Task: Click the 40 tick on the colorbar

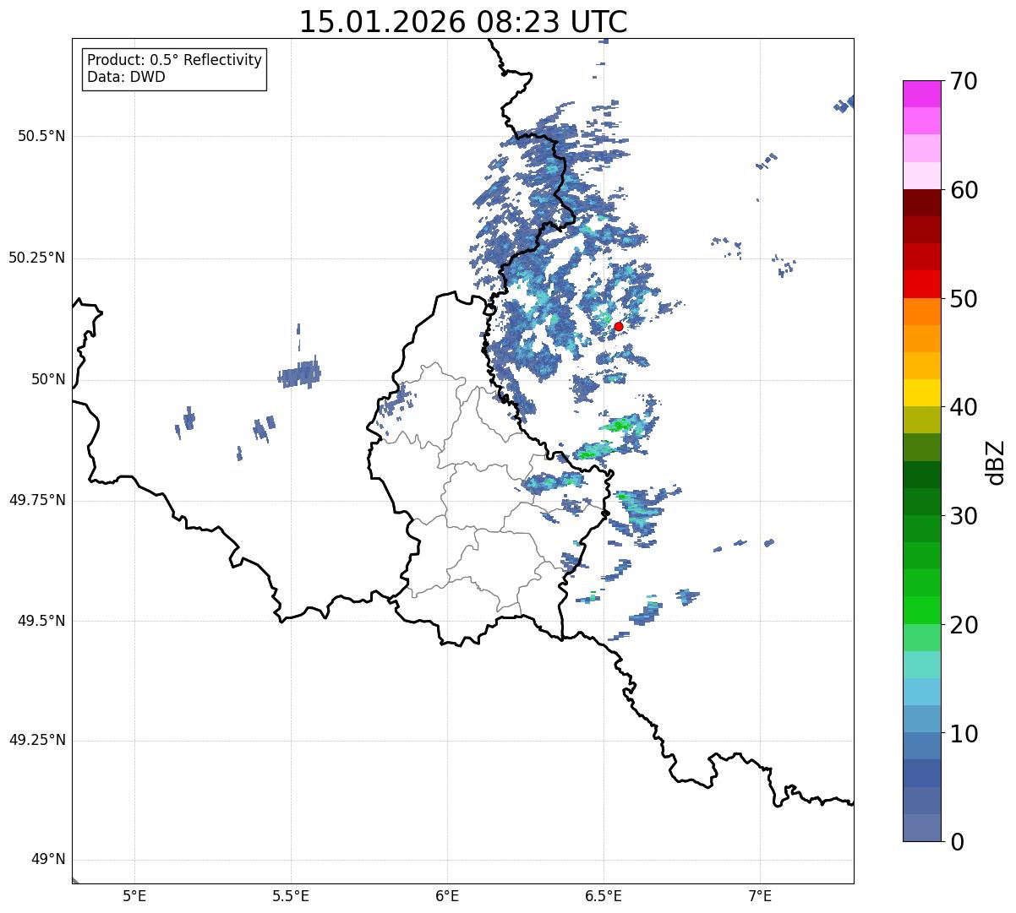Action: (x=964, y=407)
